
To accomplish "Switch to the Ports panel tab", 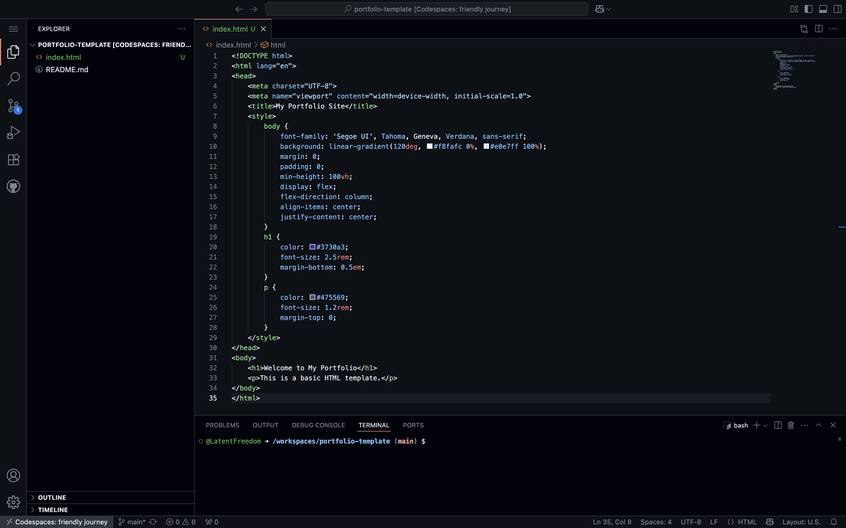I will click(x=413, y=425).
